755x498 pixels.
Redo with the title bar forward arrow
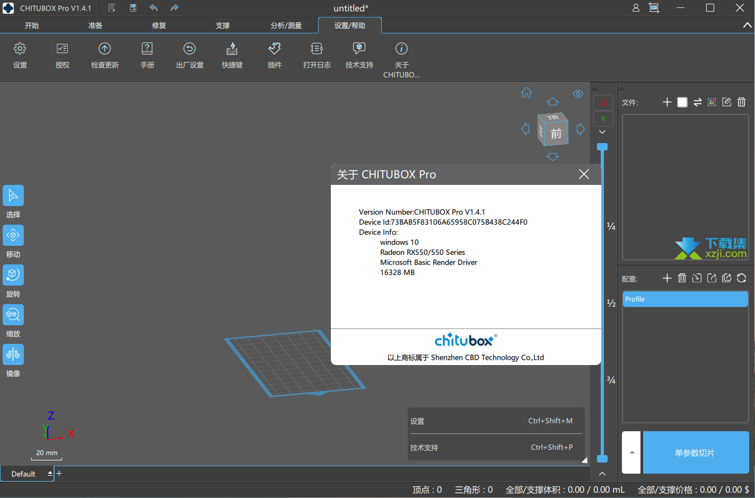(x=174, y=8)
